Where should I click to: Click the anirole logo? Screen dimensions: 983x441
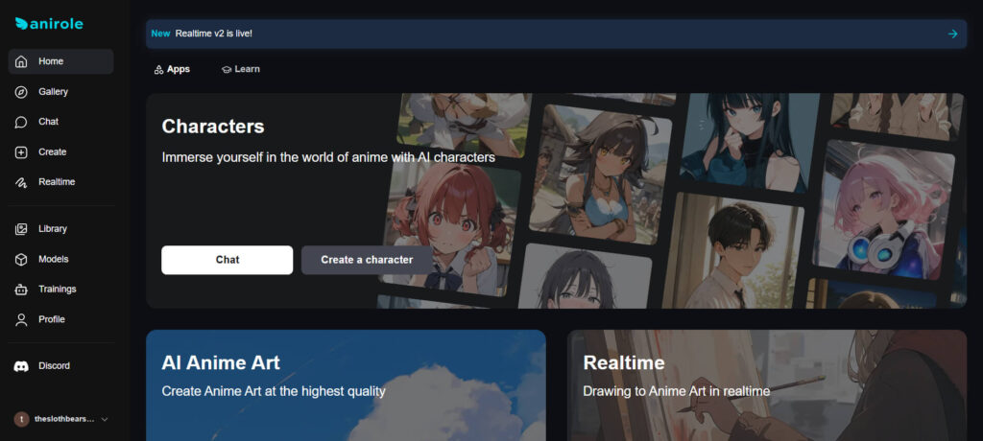(49, 24)
